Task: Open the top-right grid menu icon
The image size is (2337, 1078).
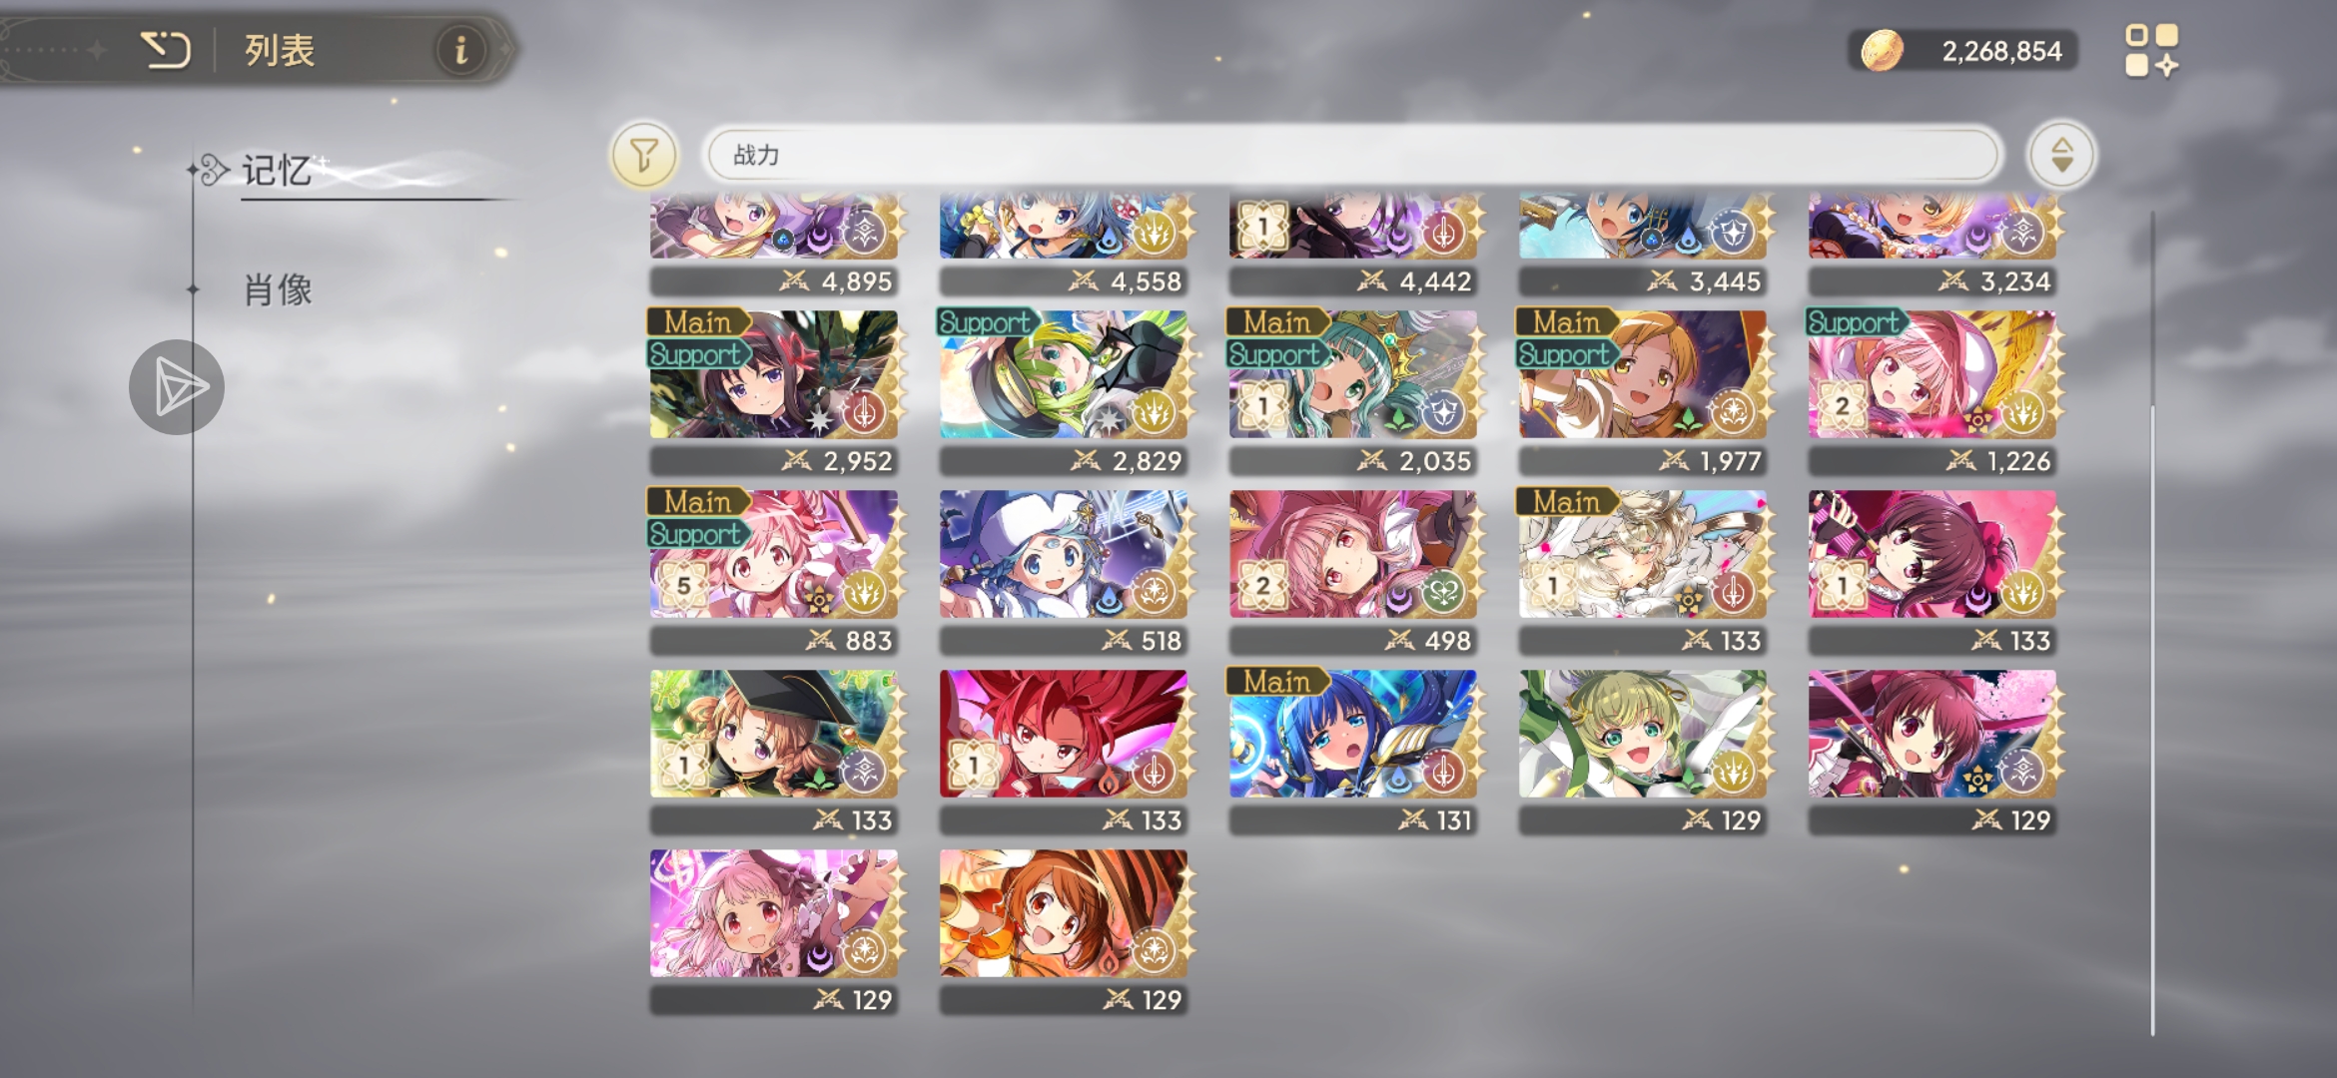Action: (2151, 51)
